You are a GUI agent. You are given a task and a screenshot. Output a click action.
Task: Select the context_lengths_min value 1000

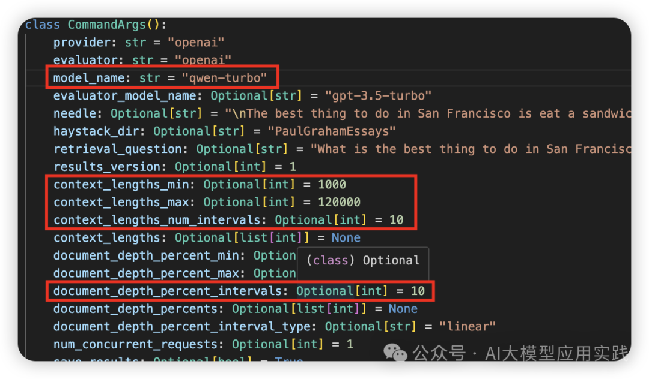tap(332, 185)
